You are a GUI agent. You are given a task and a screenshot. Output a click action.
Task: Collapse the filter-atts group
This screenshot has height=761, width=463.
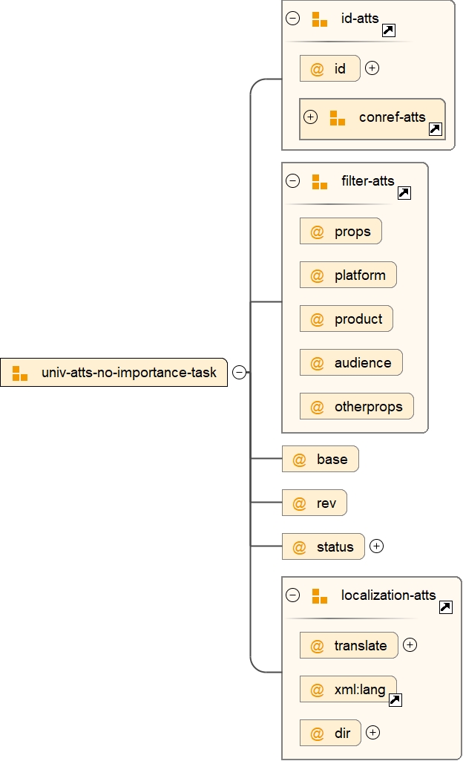(x=293, y=181)
